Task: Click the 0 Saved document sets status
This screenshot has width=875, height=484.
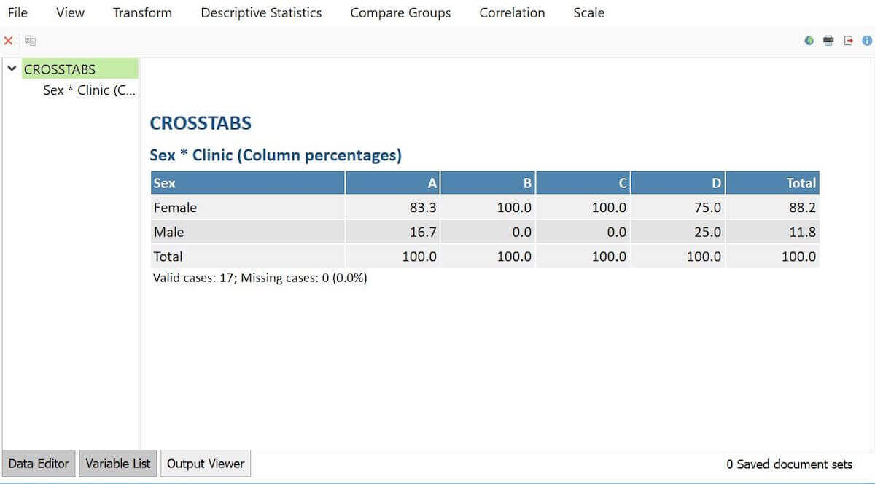Action: pos(789,464)
